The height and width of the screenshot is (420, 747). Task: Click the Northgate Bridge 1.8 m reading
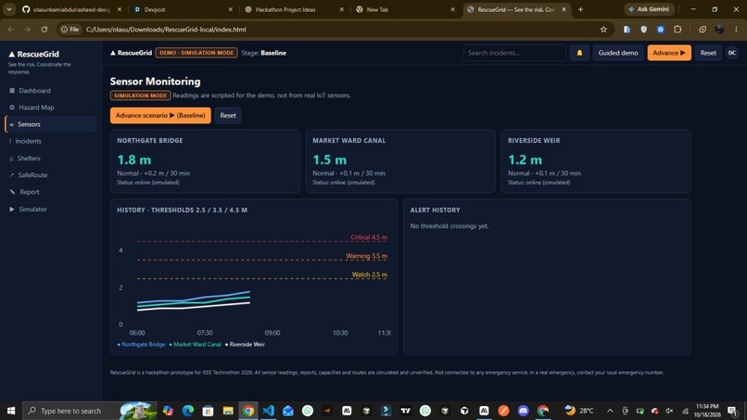[x=133, y=159]
